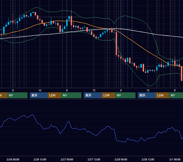Click the 2/26 12:00 date label
The image size is (183, 162).
(40, 159)
